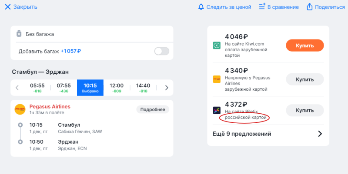Click the bell icon to track price
Image resolution: width=348 pixels, height=174 pixels.
(x=201, y=7)
